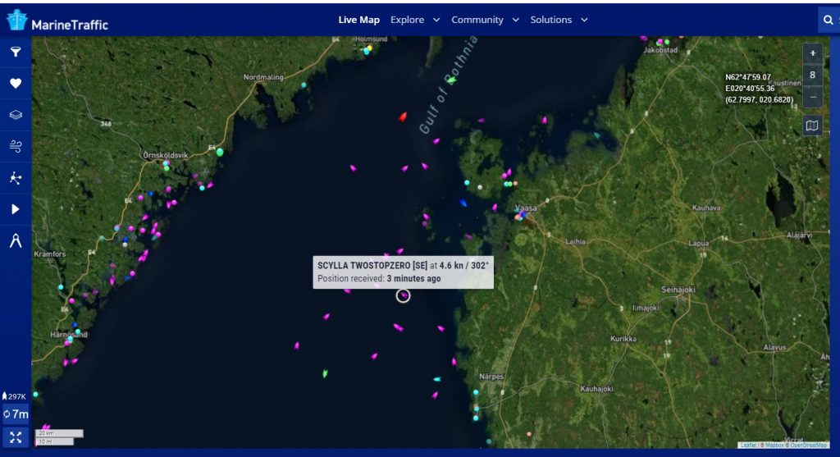Open the OpenStreetMap attribution link
840x457 pixels.
(808, 445)
